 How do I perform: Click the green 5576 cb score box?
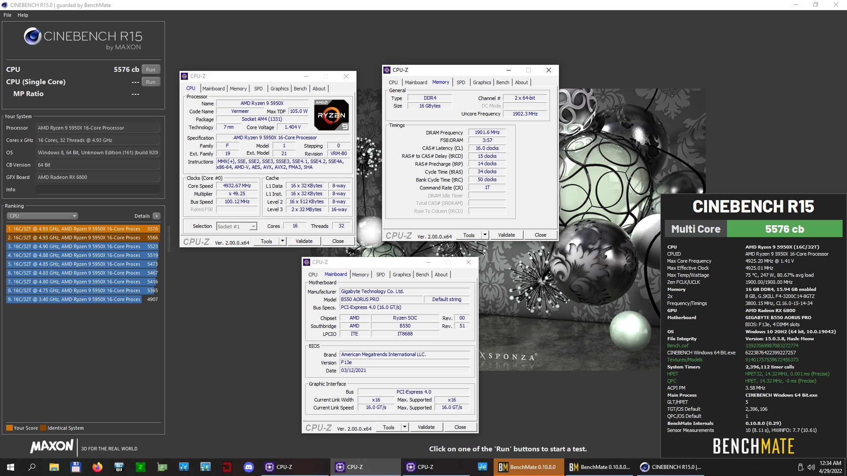point(784,229)
